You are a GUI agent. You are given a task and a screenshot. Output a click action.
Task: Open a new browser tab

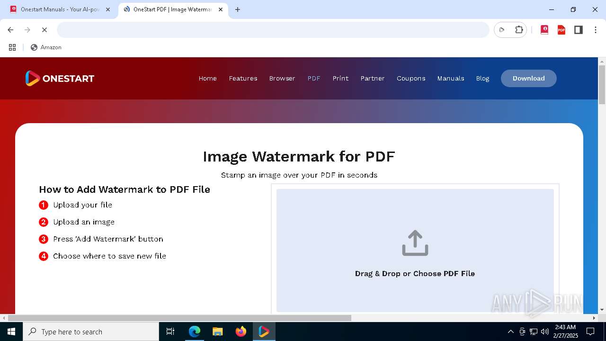(x=238, y=9)
